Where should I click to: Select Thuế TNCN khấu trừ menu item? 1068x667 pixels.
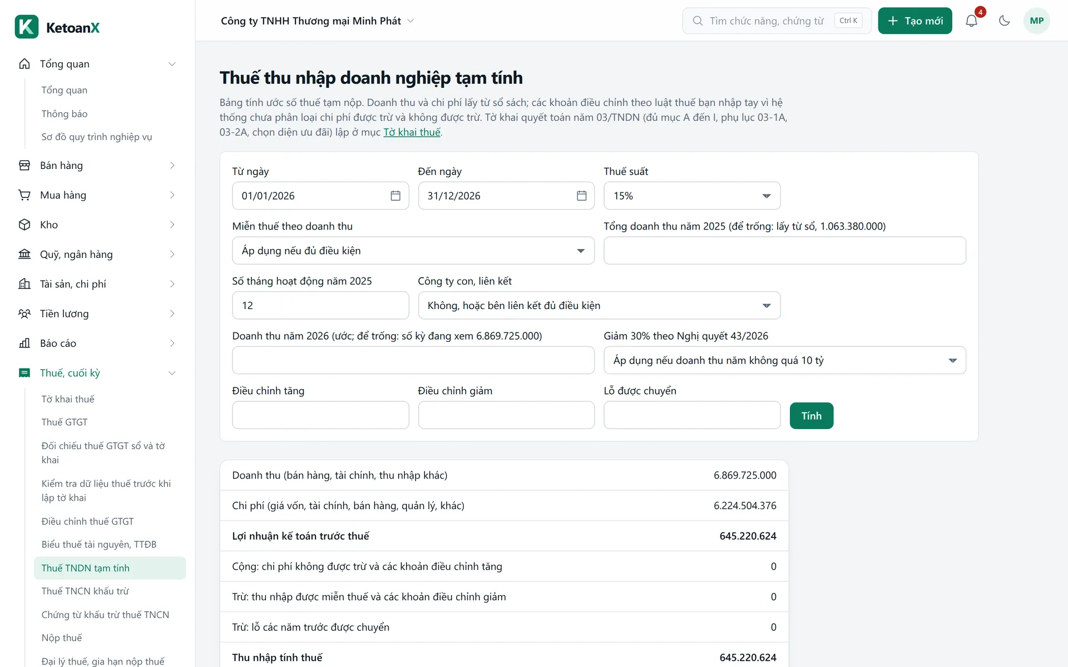(85, 591)
